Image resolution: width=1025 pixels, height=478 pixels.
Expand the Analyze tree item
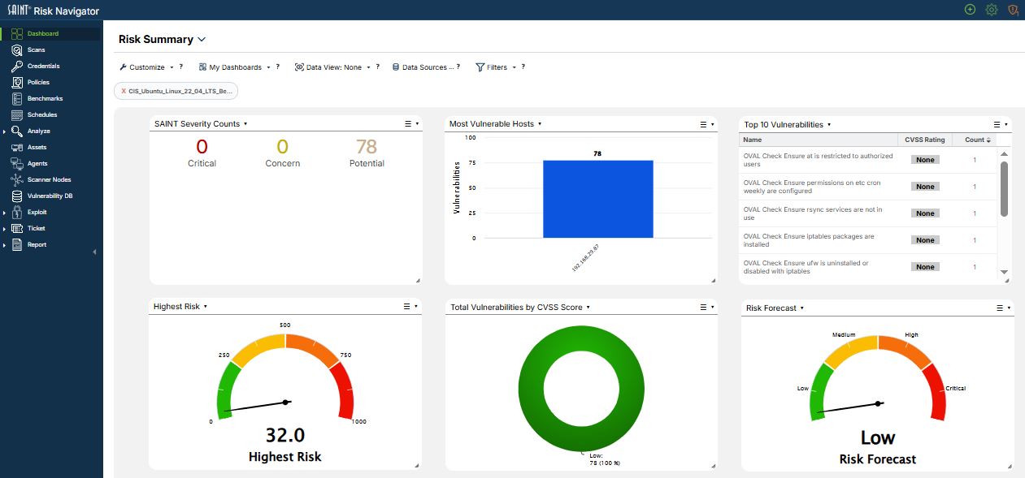[x=4, y=131]
